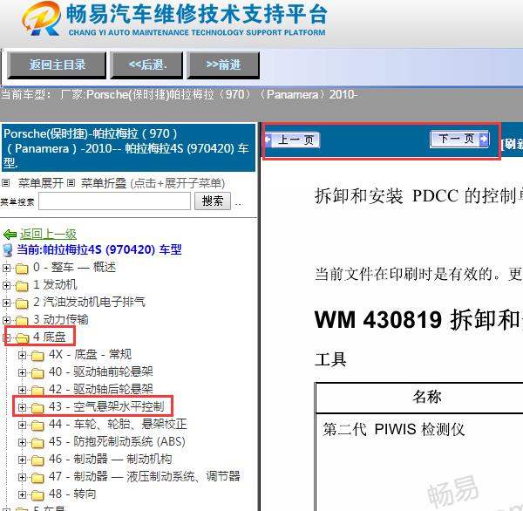The width and height of the screenshot is (523, 511).
Task: Expand the 2 汽油发动机电子排气 node
Action: click(x=6, y=303)
